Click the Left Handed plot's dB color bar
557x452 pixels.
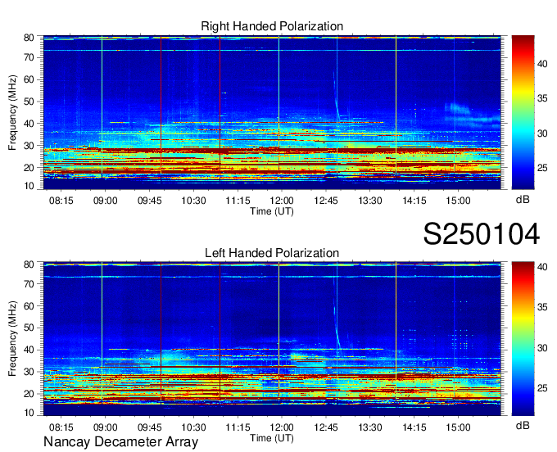point(523,339)
